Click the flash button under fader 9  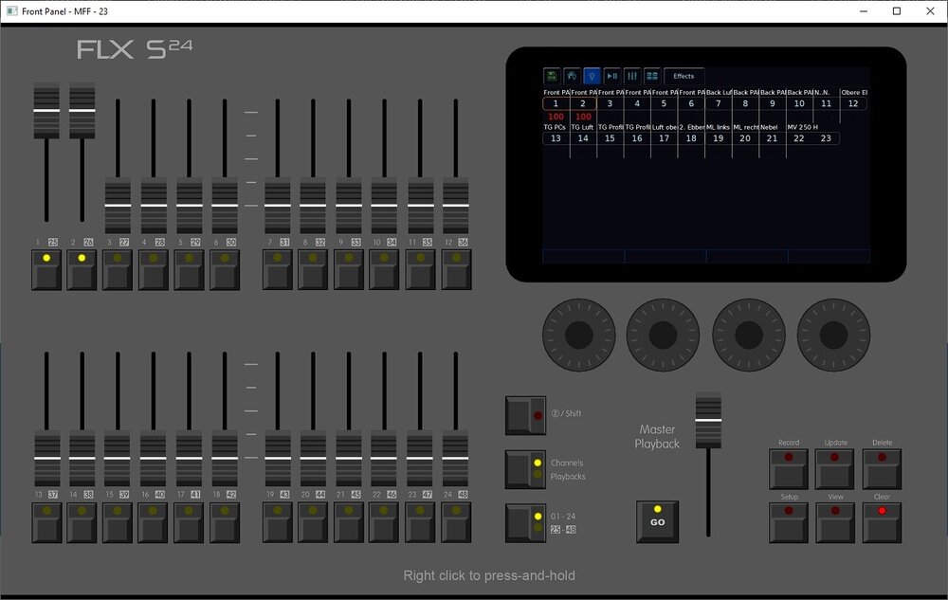349,270
